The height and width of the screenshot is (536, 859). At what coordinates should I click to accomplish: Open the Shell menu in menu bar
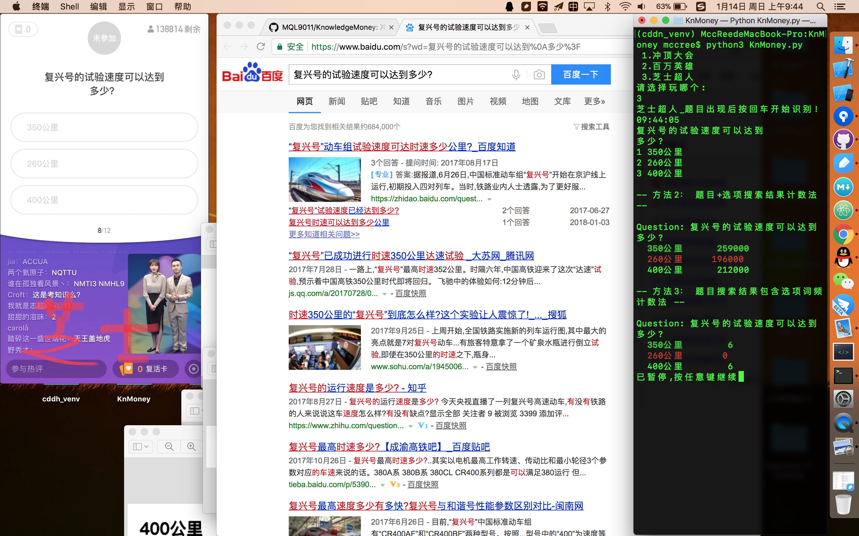coord(69,6)
